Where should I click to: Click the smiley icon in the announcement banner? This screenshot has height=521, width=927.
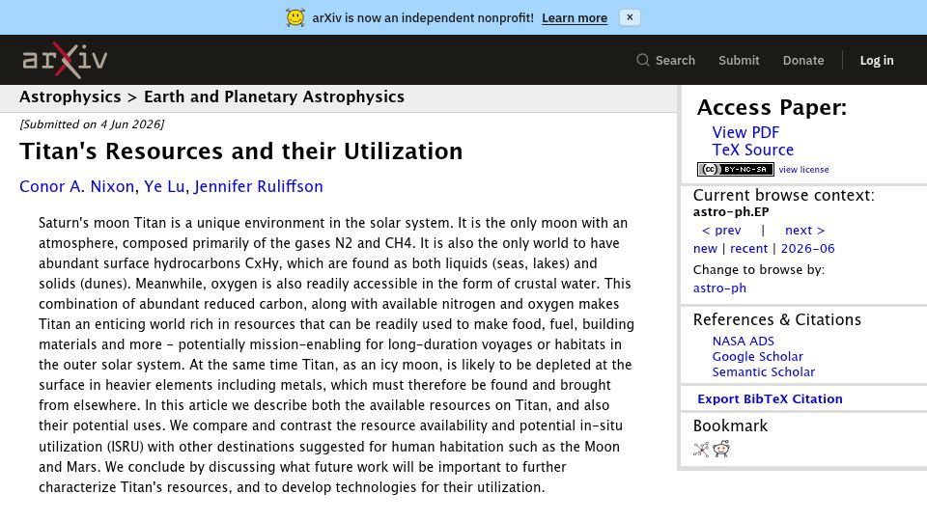click(x=295, y=17)
